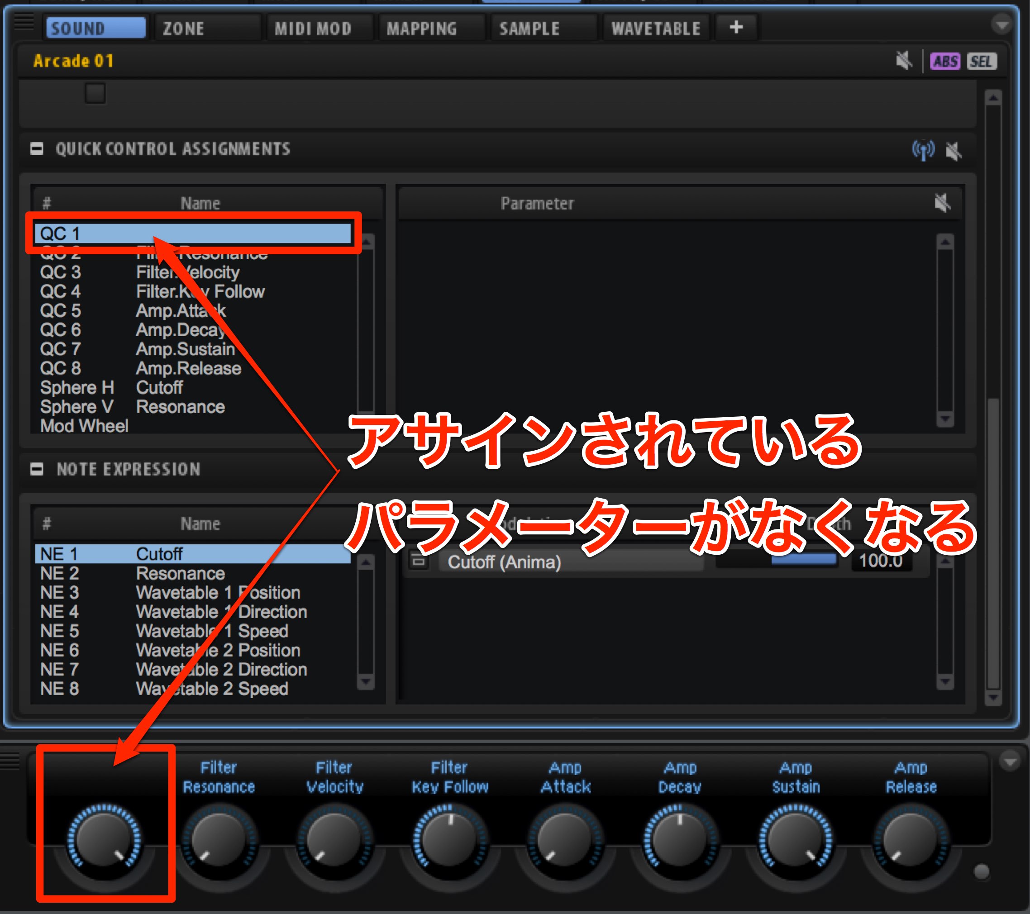
Task: Toggle the SEL button
Action: [x=981, y=62]
